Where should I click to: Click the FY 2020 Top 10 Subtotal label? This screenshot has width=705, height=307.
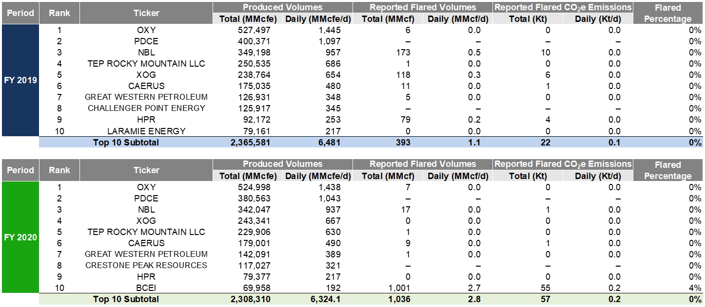click(126, 299)
